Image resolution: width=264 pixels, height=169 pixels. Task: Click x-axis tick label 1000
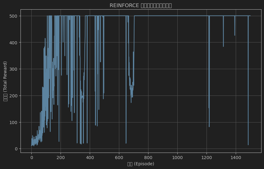pos(177,158)
